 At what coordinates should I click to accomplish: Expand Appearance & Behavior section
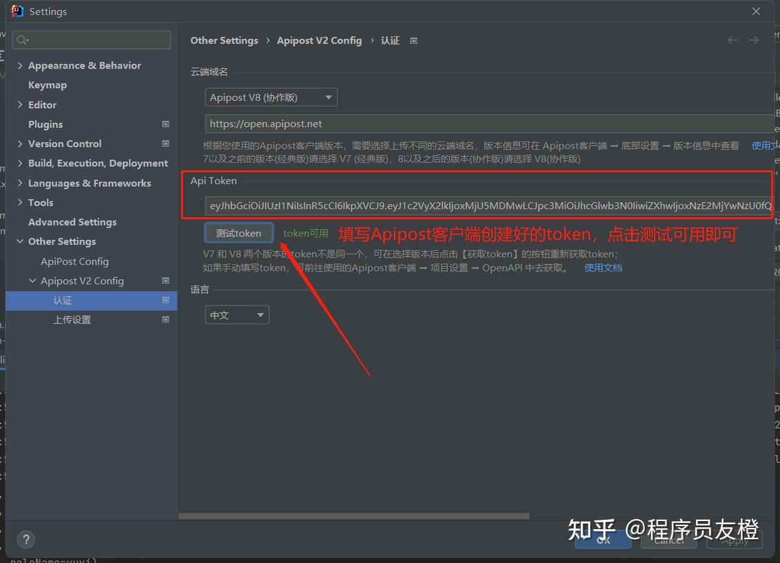click(x=20, y=66)
